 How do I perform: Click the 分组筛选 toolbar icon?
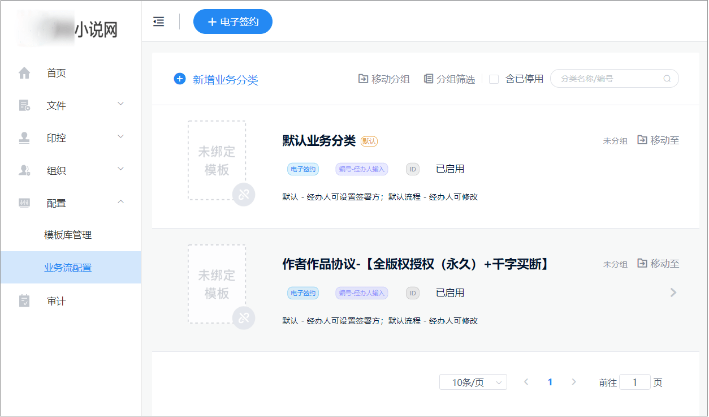[x=429, y=79]
